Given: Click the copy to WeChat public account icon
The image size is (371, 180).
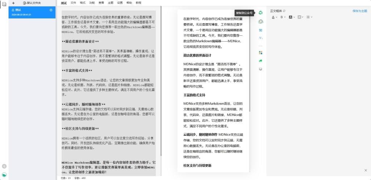Looking at the screenshot, I should point(260,13).
